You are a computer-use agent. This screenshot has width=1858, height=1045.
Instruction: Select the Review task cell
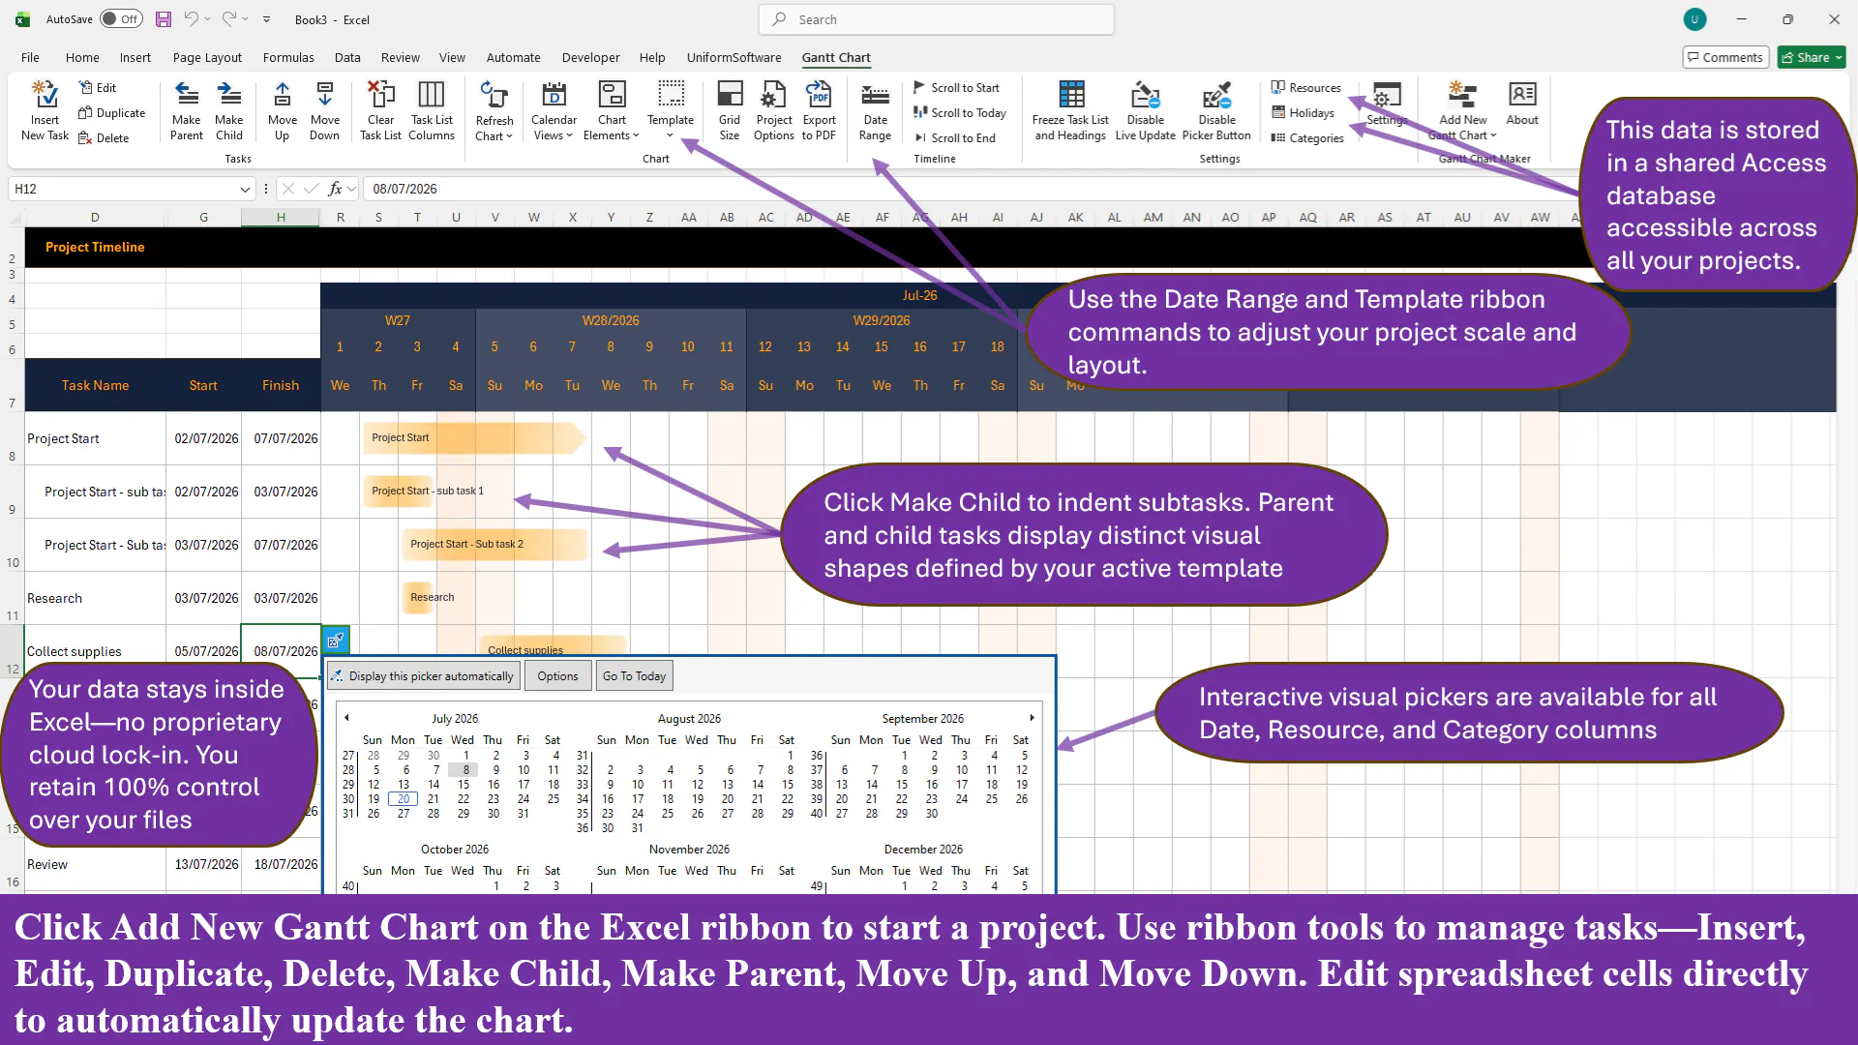point(95,864)
